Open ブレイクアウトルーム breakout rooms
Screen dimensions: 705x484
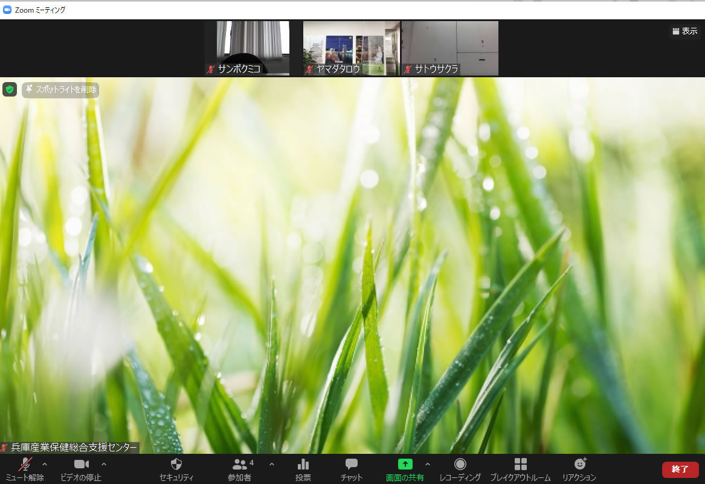520,470
